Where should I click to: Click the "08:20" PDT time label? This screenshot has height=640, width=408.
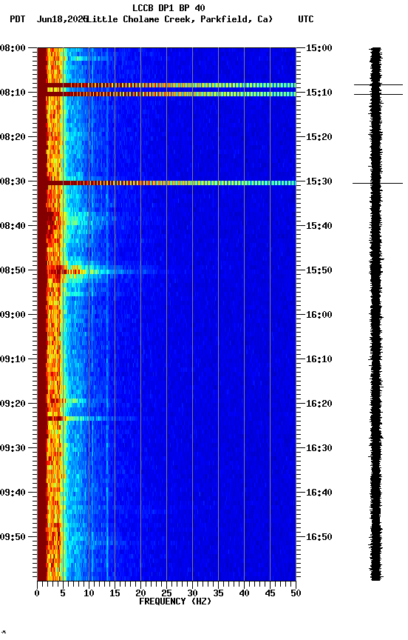coord(13,137)
